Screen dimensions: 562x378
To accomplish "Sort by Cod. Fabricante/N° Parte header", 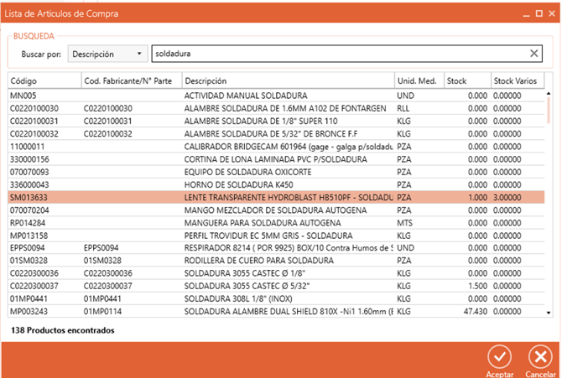I will point(132,81).
